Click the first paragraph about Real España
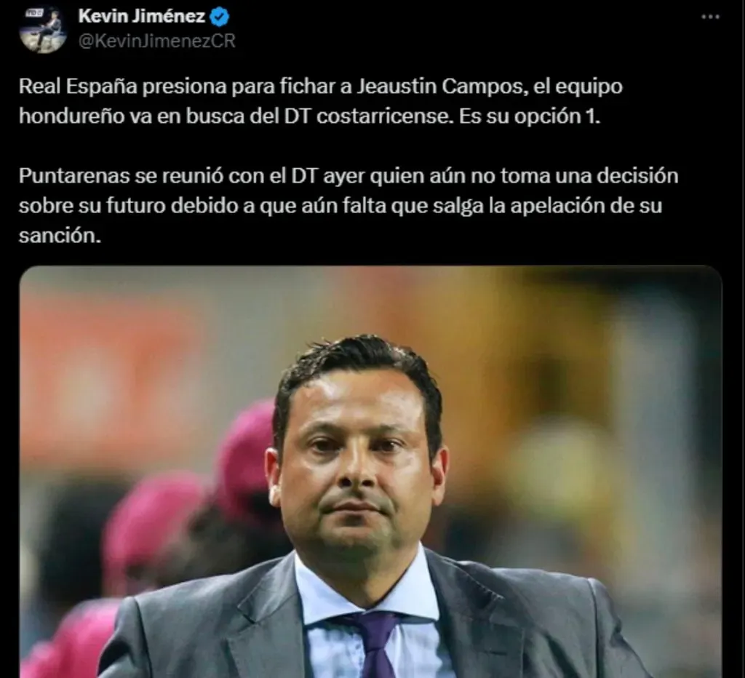Viewport: 745px width, 678px height. pyautogui.click(x=321, y=101)
